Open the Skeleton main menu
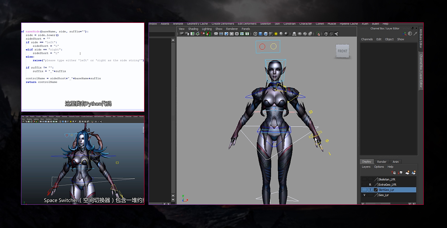447x228 pixels. [265, 24]
